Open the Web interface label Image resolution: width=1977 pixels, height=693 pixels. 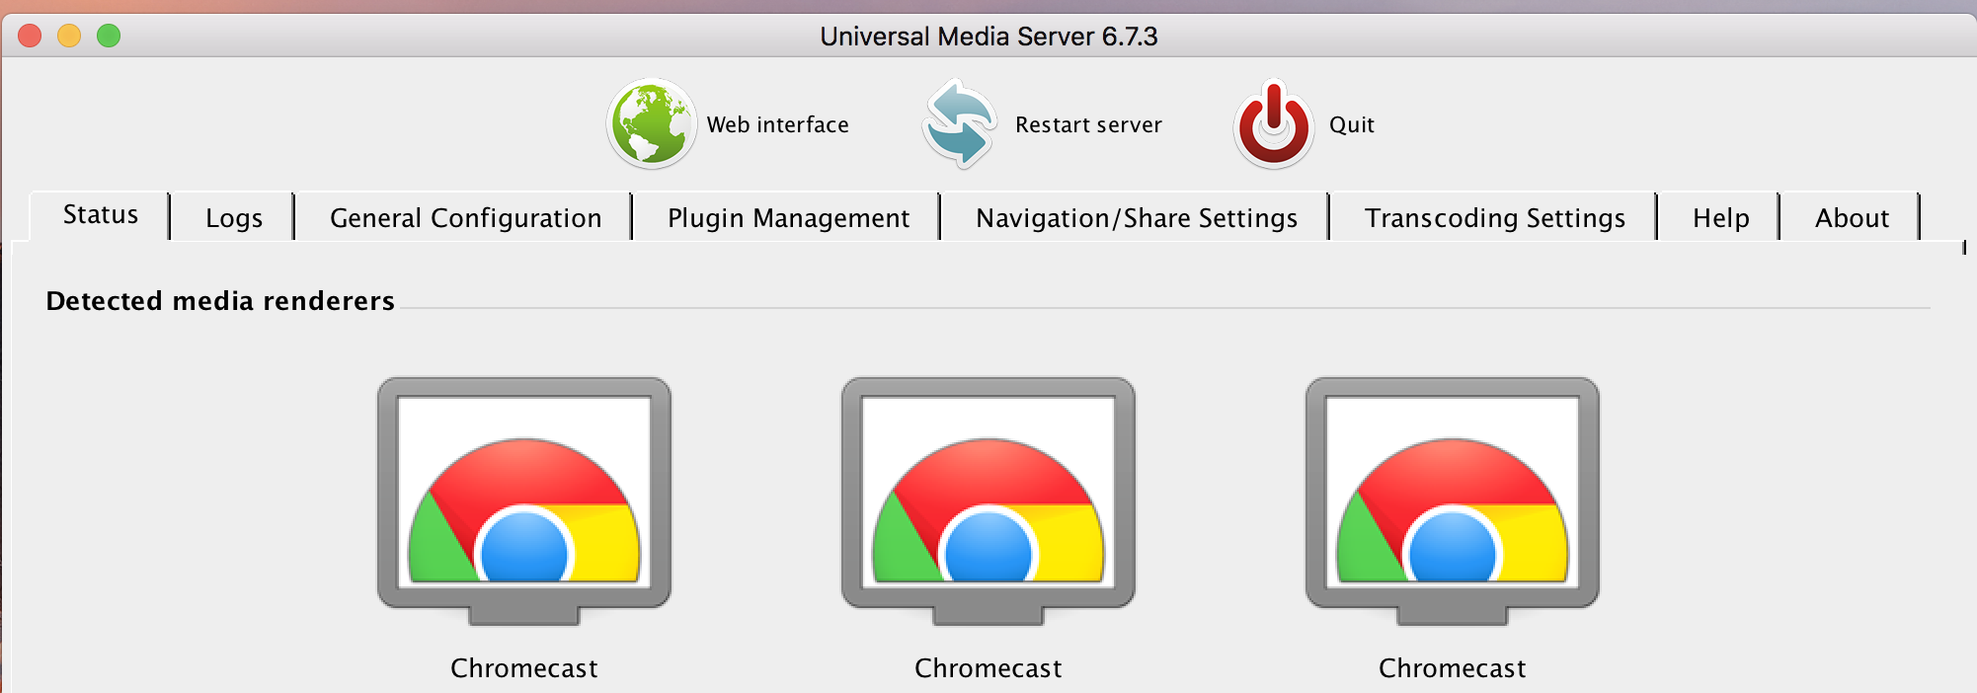778,124
